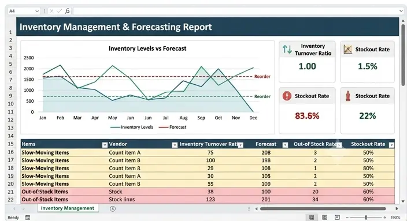Click the vertical scrollbar down arrow
The image size is (407, 221).
[x=403, y=201]
